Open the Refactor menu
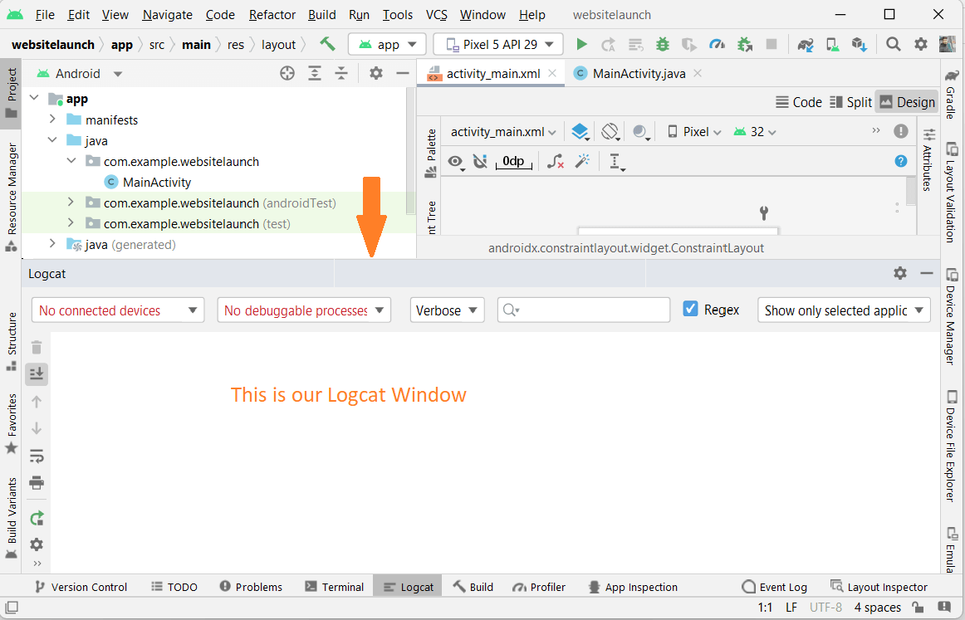This screenshot has width=965, height=620. (272, 14)
